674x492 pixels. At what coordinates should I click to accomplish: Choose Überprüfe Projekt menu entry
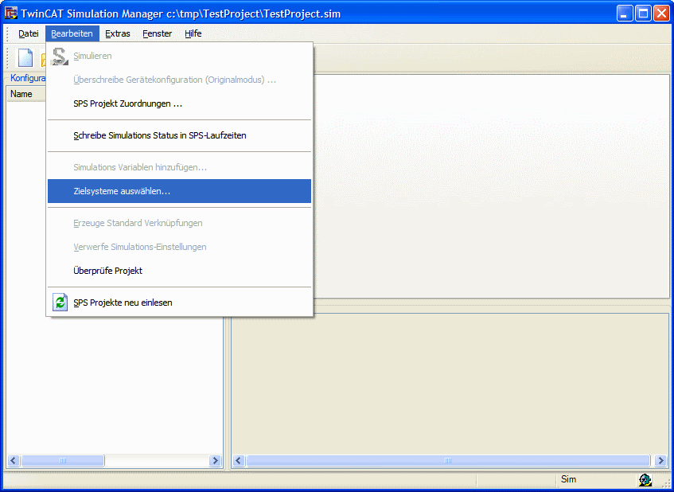tap(179, 271)
